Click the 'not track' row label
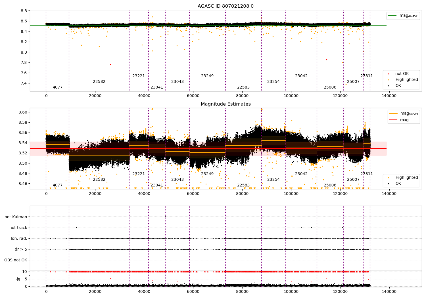Image resolution: width=426 pixels, height=298 pixels. (18, 228)
